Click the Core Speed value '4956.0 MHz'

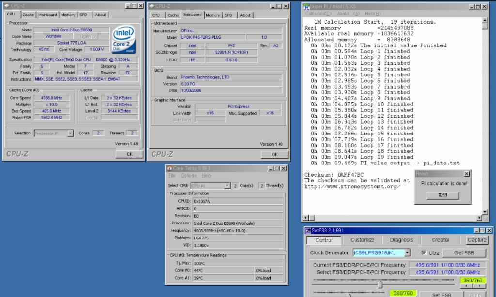tap(51, 98)
